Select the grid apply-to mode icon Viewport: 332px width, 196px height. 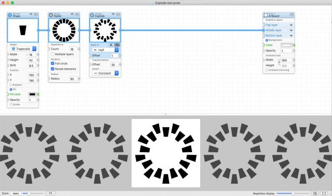click(111, 45)
